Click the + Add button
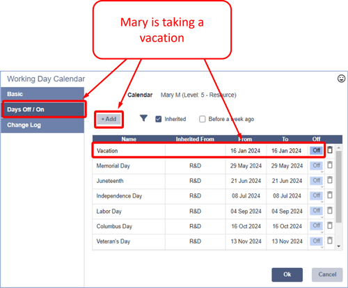Screen dimensions: 348x288 tap(109, 119)
